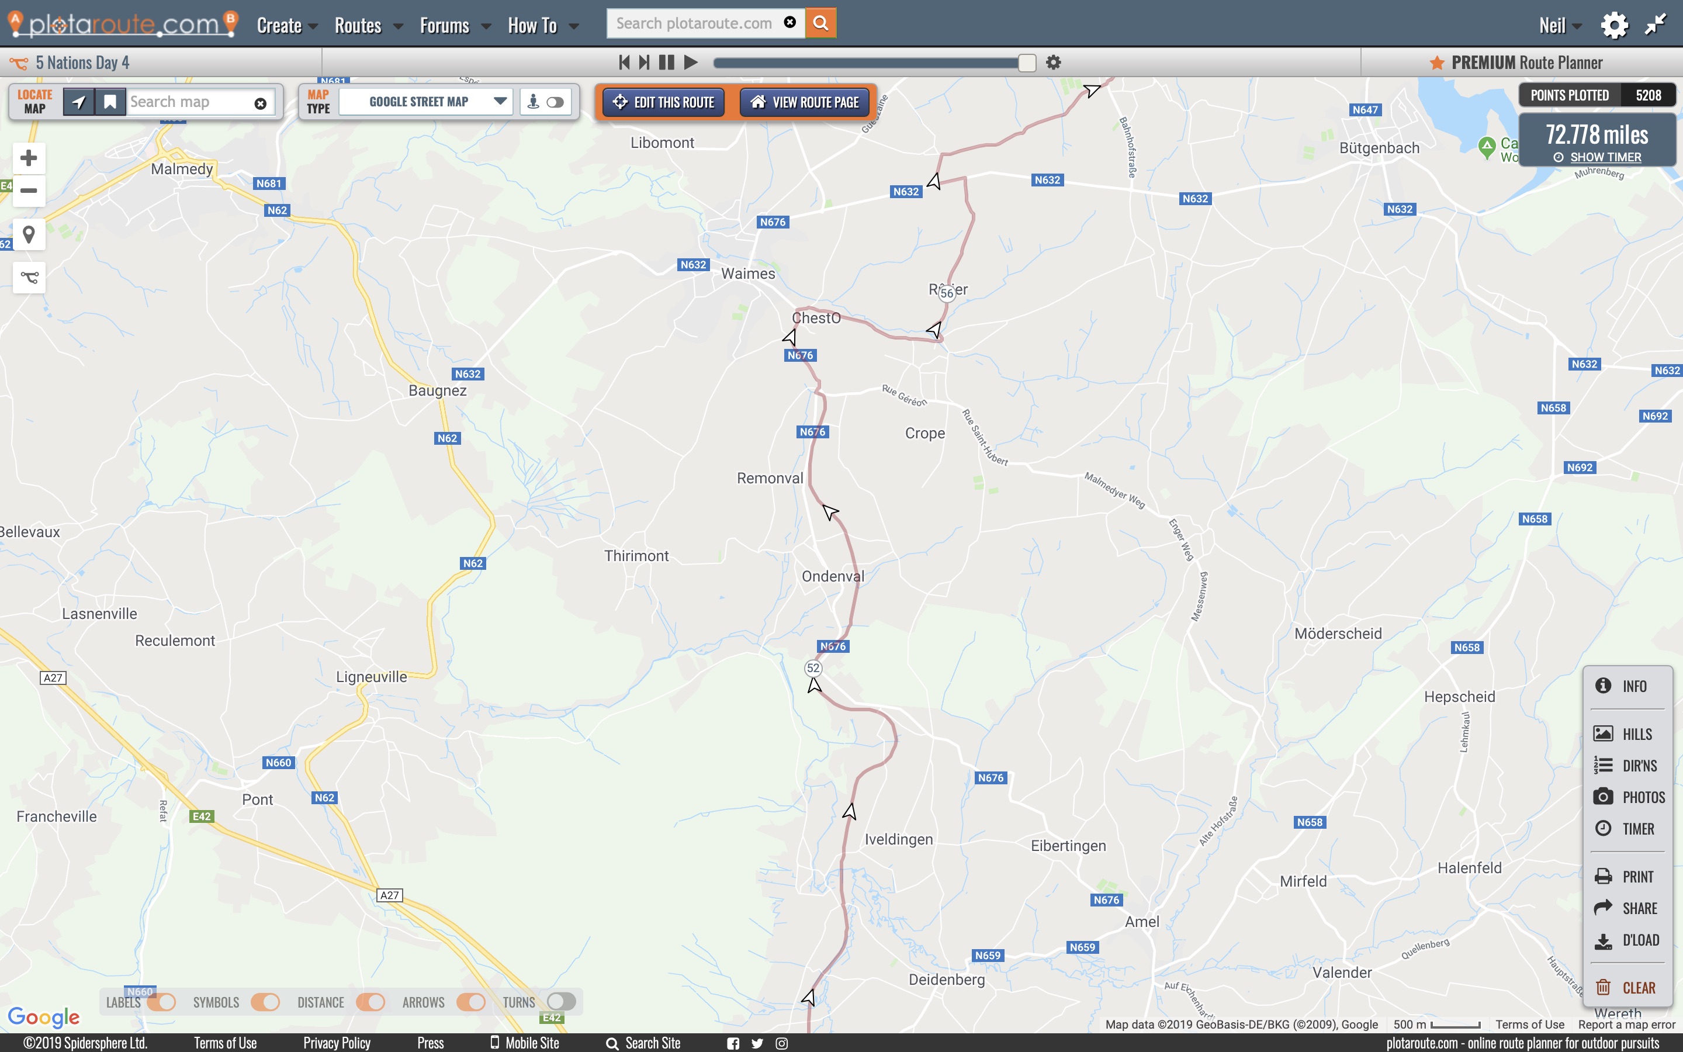Enable the TURNS switch
This screenshot has height=1052, width=1683.
click(x=561, y=1002)
